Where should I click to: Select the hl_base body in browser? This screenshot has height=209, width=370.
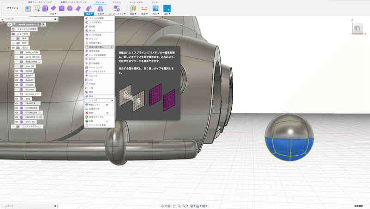[31, 84]
